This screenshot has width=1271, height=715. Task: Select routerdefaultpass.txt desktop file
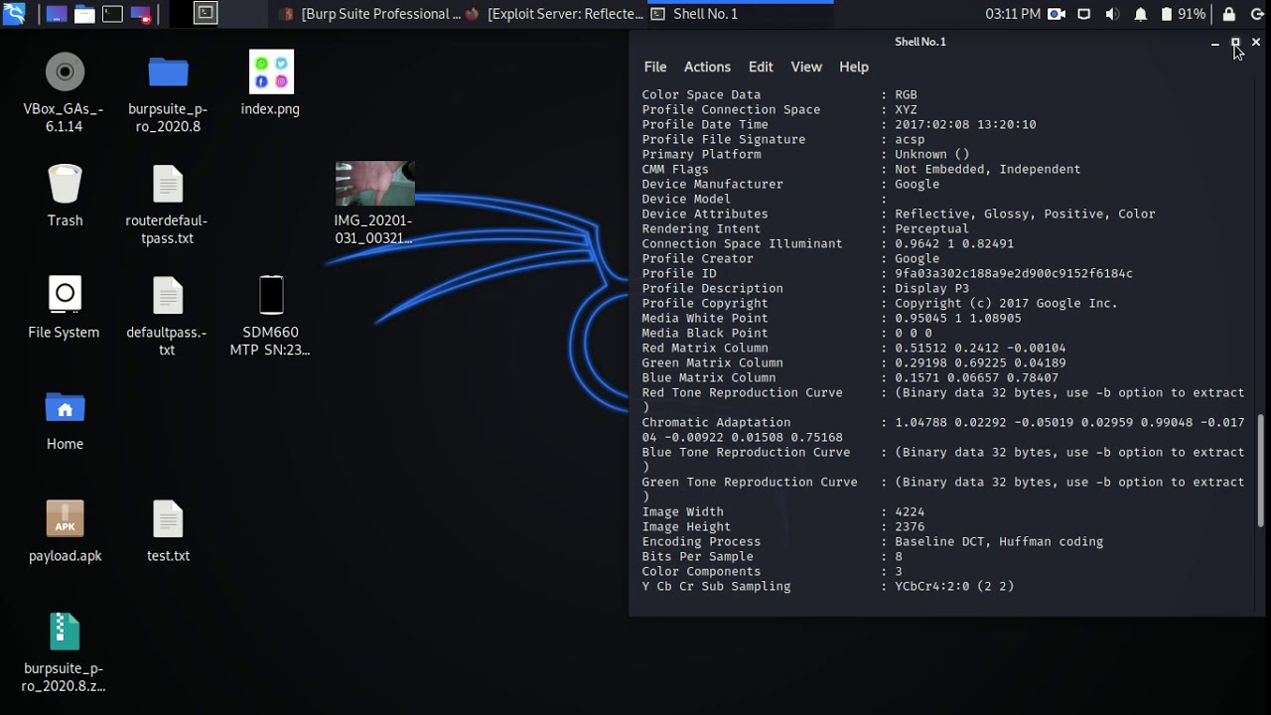click(x=168, y=204)
